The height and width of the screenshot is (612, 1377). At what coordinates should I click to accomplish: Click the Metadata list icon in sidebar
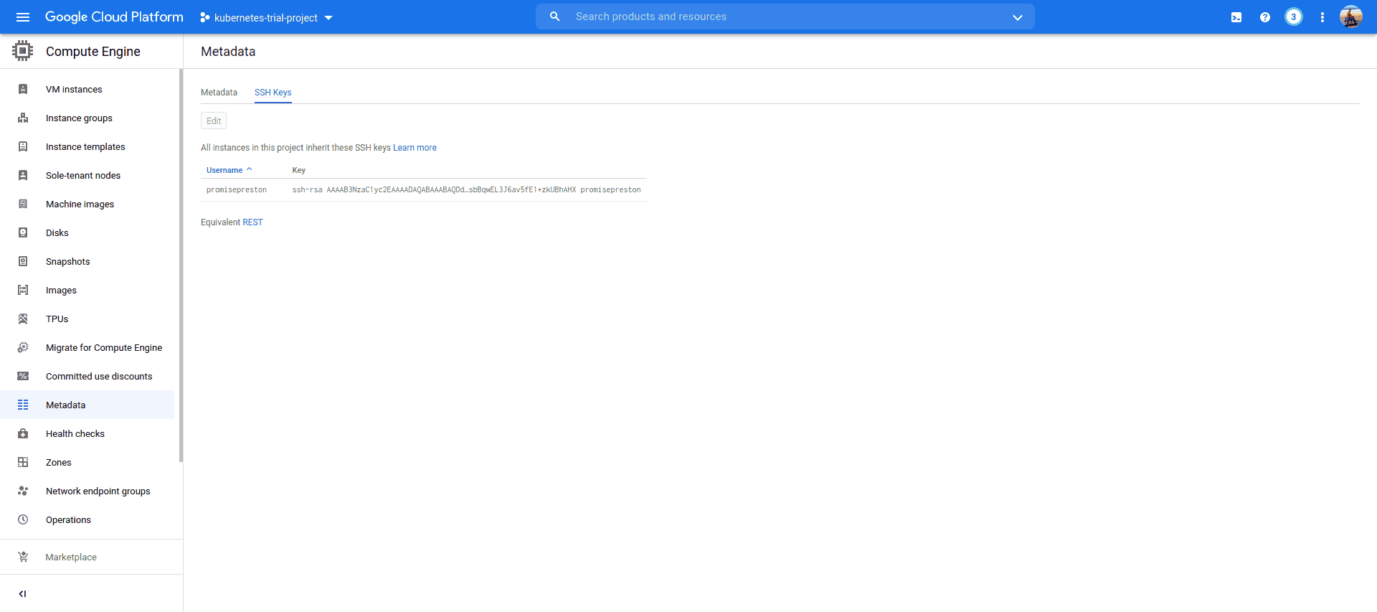click(23, 405)
